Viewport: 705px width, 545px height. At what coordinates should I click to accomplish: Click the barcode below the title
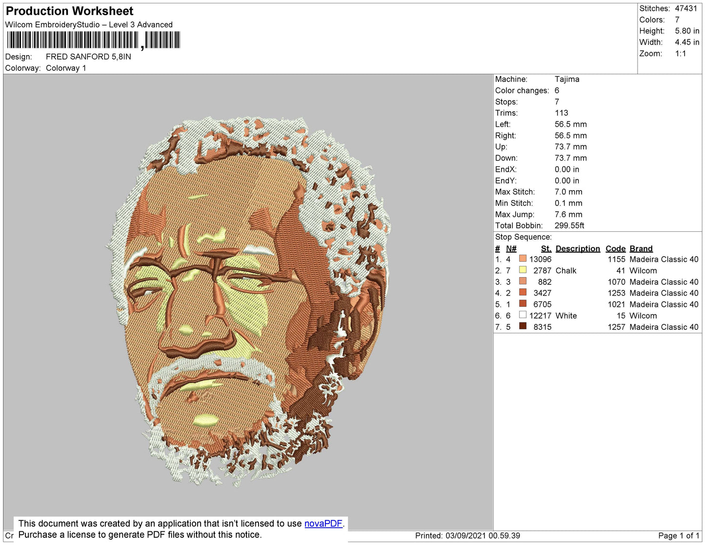[93, 40]
